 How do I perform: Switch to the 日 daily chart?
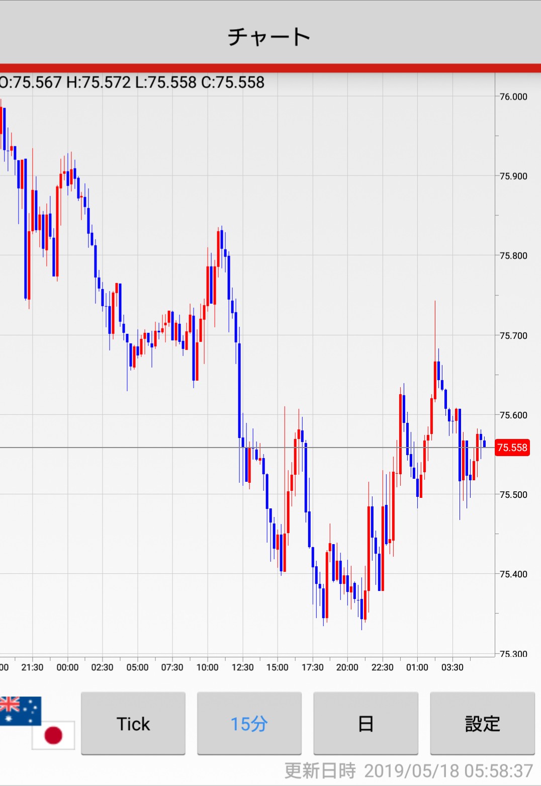(366, 724)
